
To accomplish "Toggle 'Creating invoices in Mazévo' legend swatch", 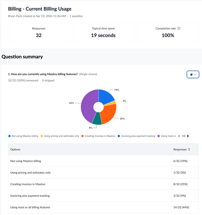I will pos(82,136).
